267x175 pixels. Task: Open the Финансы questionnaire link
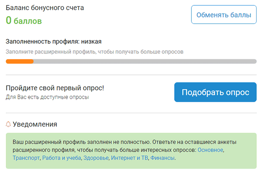pos(162,158)
